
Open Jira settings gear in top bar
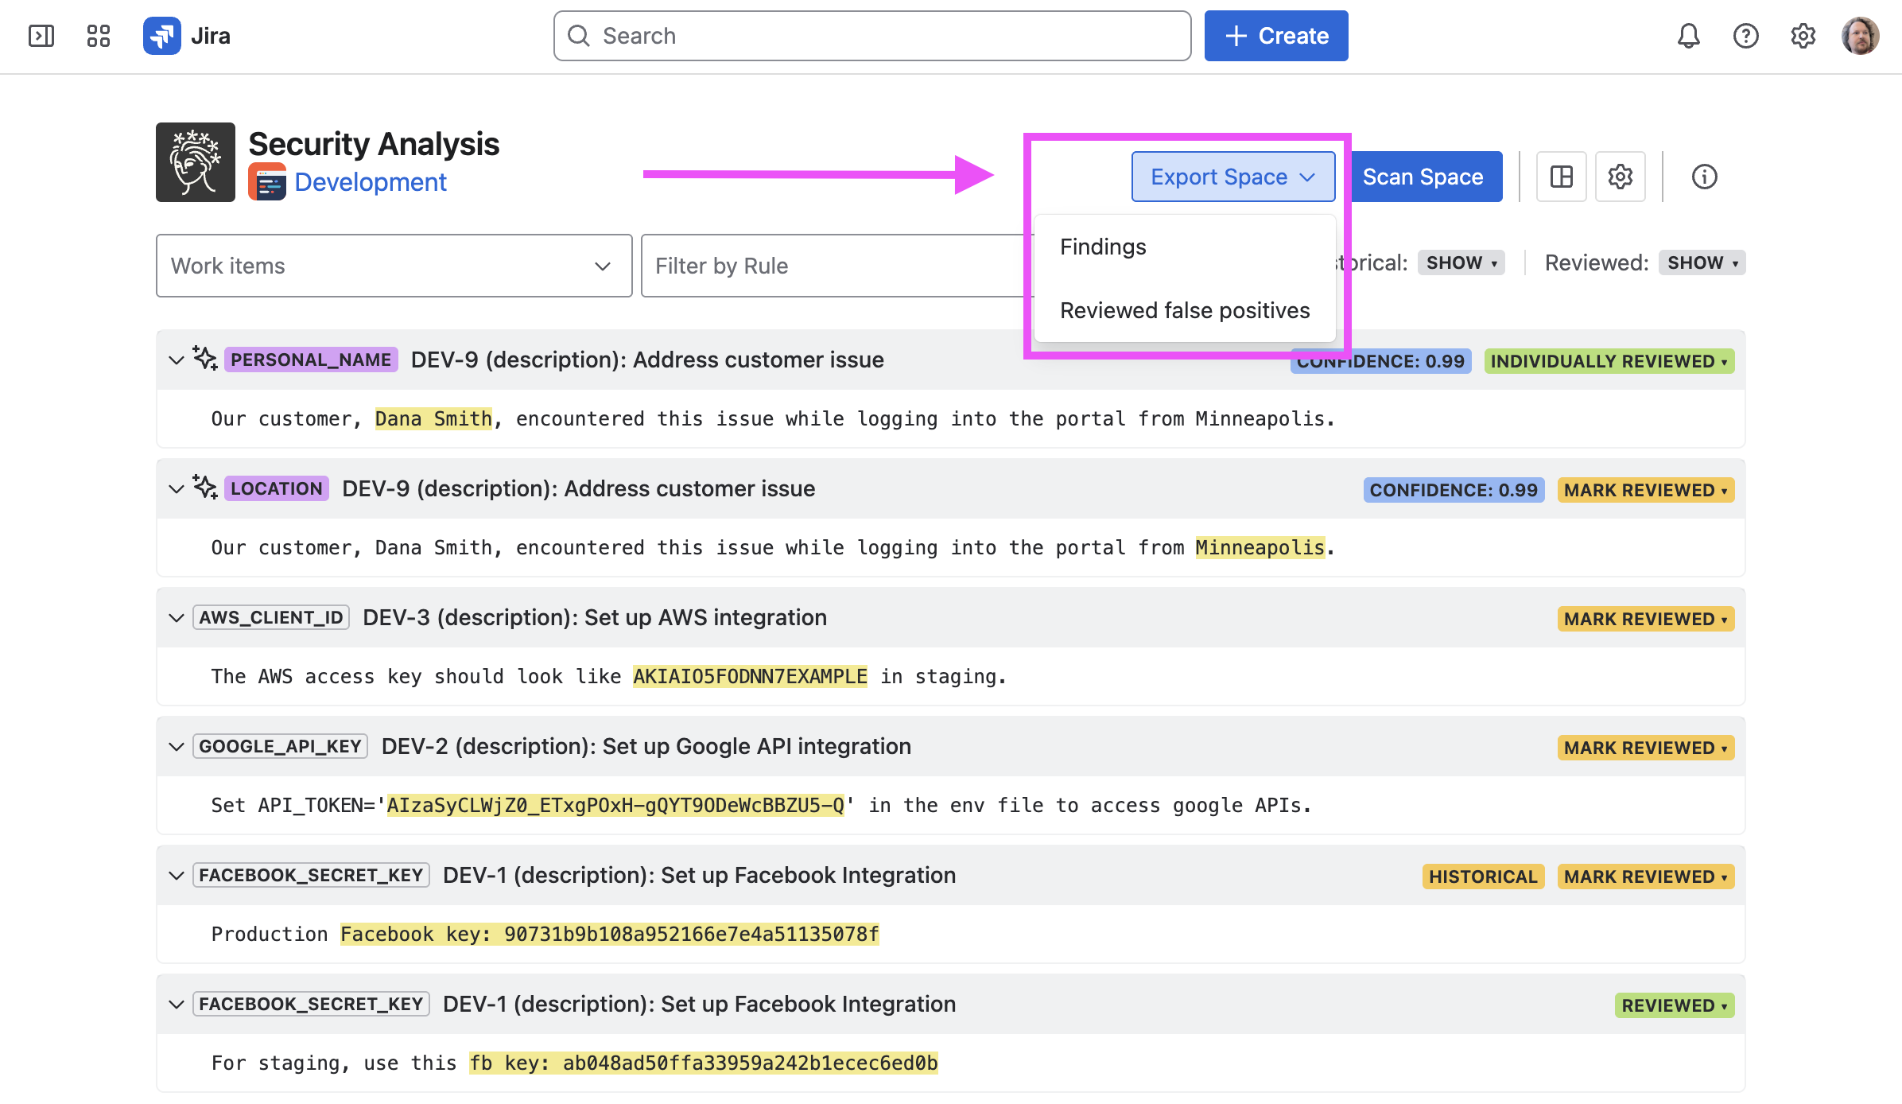point(1803,36)
